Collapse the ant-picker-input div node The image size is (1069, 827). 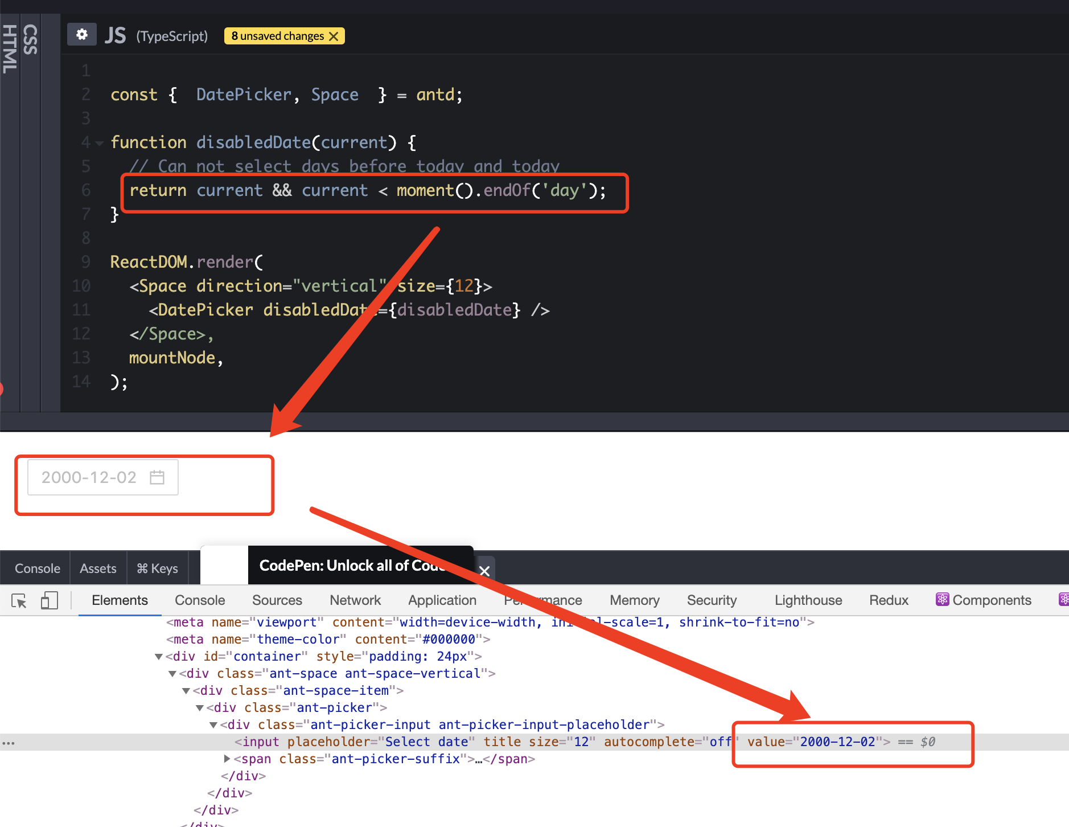click(213, 725)
